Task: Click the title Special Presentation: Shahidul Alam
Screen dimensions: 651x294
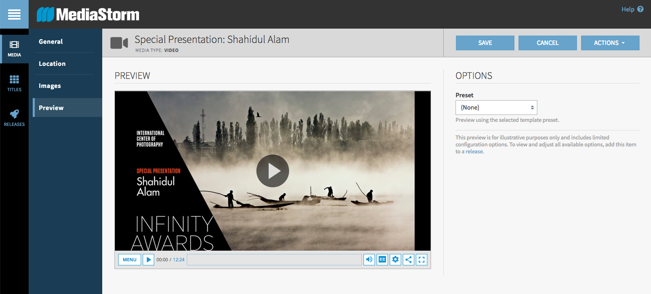Action: pos(212,39)
